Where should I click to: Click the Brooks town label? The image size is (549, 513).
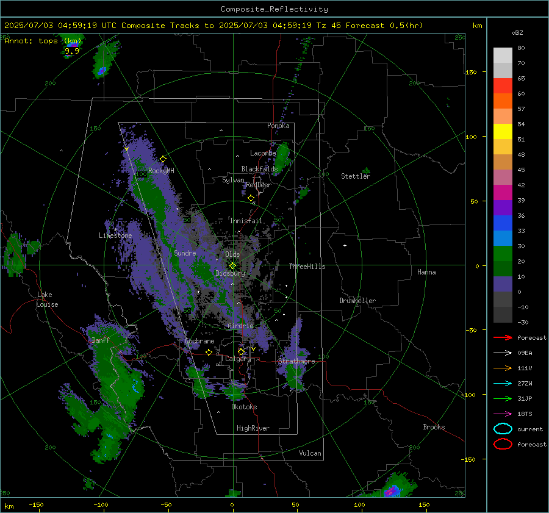[434, 427]
